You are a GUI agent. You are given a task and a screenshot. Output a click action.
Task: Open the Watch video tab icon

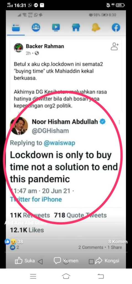coord(56,27)
